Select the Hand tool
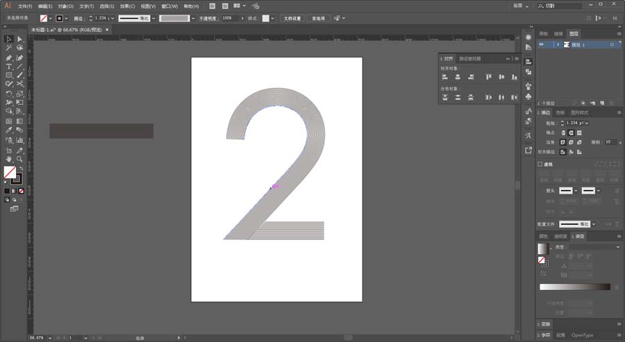Image resolution: width=625 pixels, height=342 pixels. [x=9, y=160]
